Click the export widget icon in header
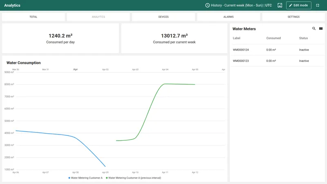This screenshot has height=184, width=327. point(280,5)
